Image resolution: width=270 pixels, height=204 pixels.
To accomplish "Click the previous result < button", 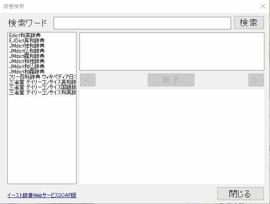I will click(x=88, y=80).
